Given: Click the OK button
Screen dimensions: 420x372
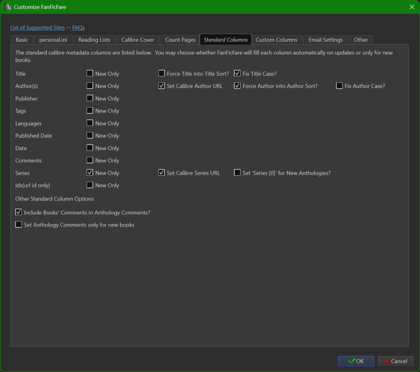Looking at the screenshot, I should coord(356,361).
